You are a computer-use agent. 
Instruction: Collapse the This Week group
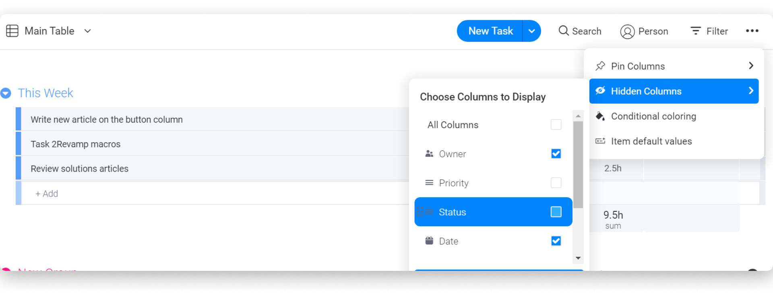pyautogui.click(x=6, y=93)
